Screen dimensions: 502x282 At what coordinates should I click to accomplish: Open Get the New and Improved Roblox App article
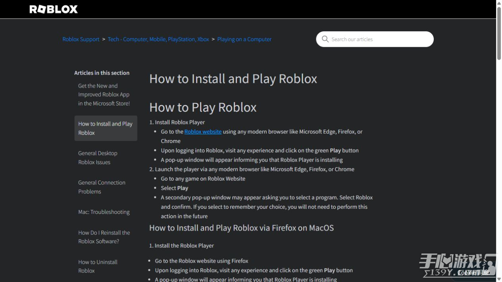pyautogui.click(x=104, y=94)
